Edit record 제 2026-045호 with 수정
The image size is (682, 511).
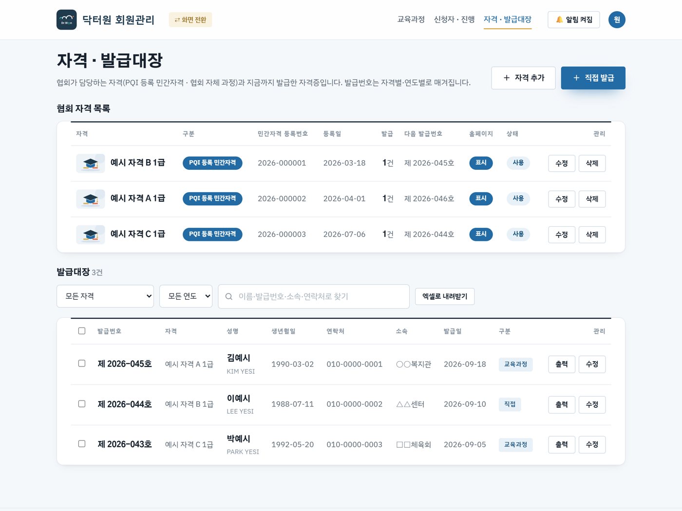tap(592, 364)
